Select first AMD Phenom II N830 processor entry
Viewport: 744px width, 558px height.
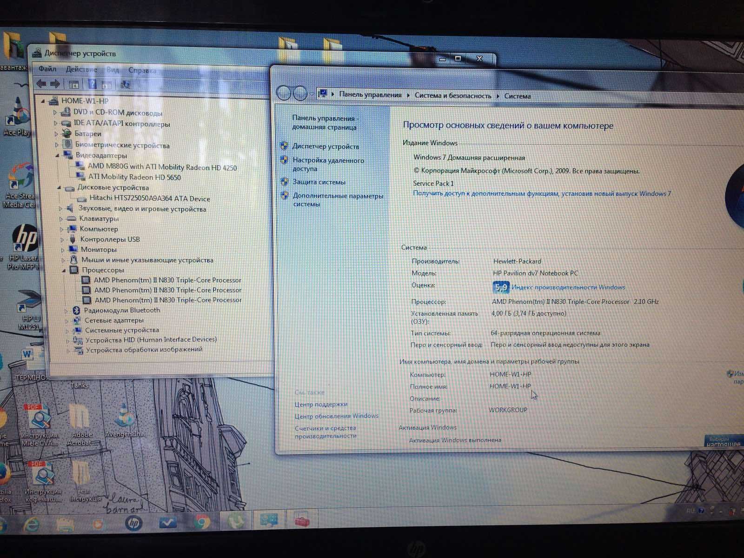167,280
